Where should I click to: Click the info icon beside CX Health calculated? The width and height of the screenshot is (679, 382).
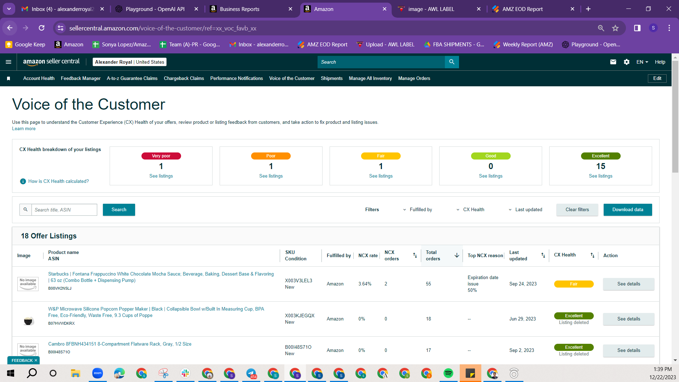tap(23, 181)
